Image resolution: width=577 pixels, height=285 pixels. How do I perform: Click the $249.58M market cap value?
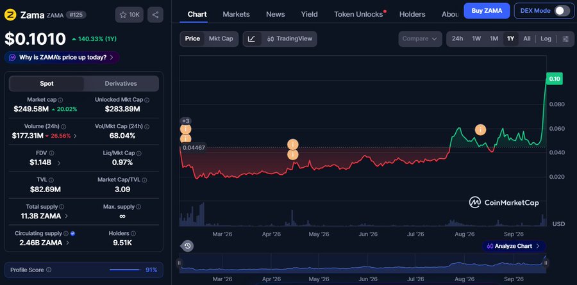(31, 109)
